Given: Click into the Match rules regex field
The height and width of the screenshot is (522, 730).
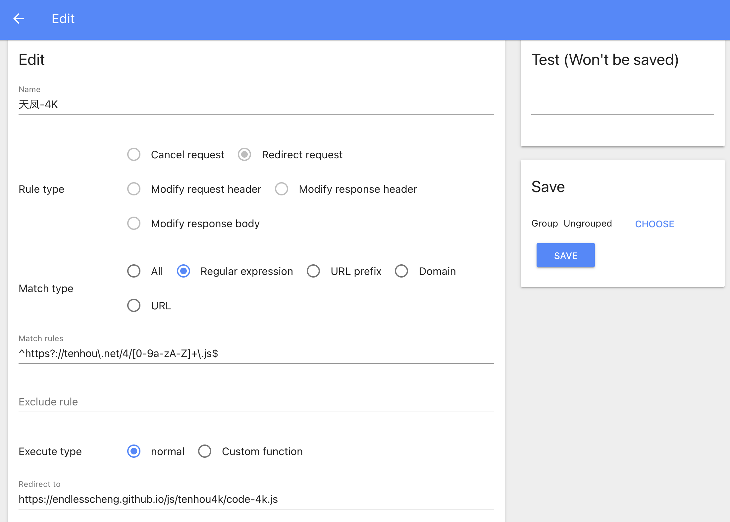Looking at the screenshot, I should 256,354.
